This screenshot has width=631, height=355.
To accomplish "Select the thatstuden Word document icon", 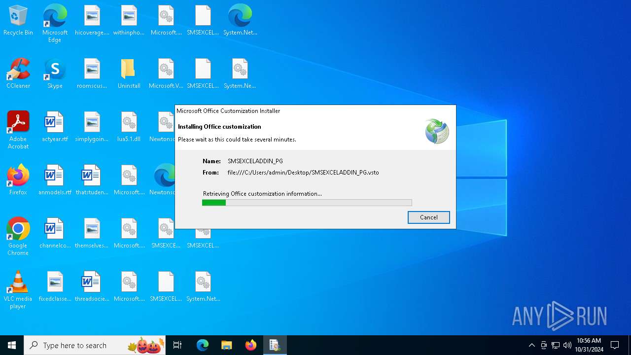I will (x=92, y=180).
